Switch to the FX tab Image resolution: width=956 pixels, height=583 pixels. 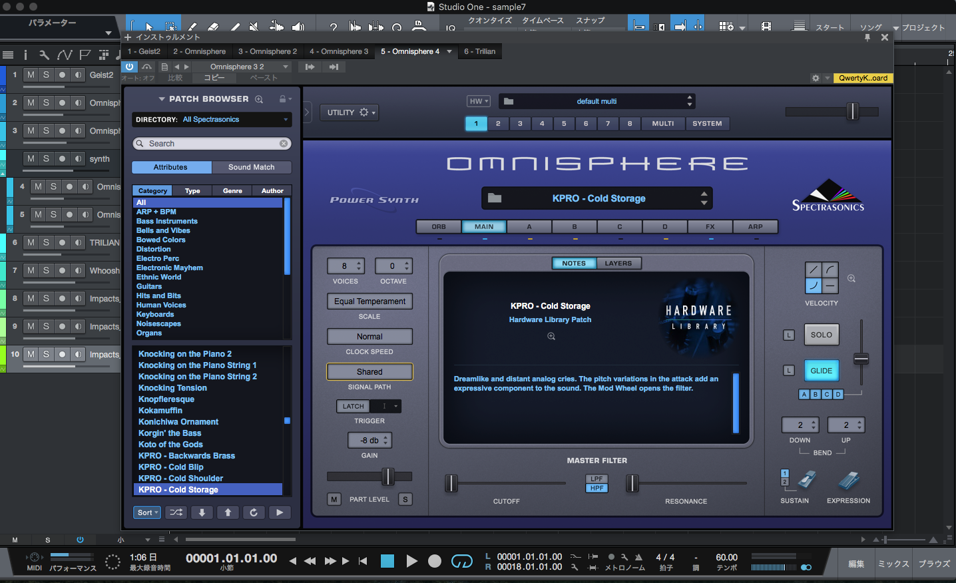[710, 227]
